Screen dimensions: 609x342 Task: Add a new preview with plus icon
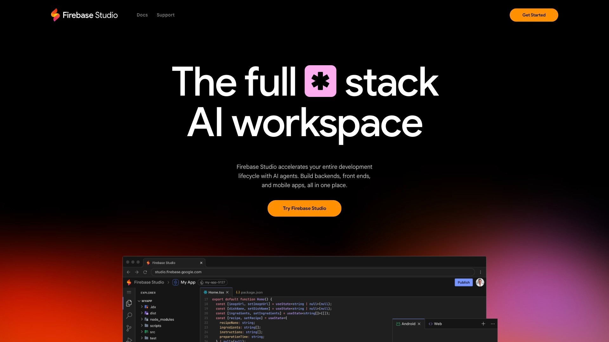[483, 324]
